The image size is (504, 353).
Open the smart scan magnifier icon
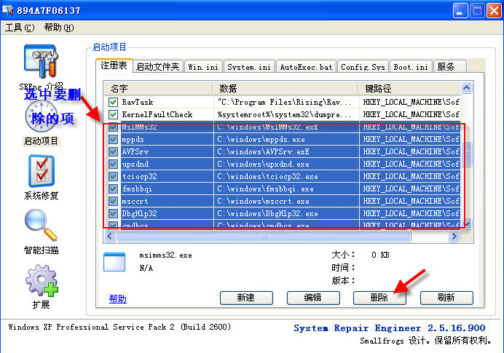click(x=41, y=225)
